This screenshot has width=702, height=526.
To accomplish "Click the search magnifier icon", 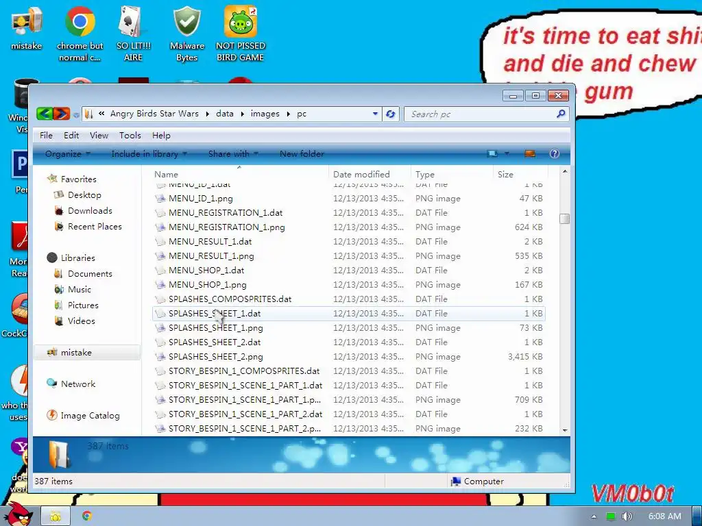I will [x=561, y=114].
